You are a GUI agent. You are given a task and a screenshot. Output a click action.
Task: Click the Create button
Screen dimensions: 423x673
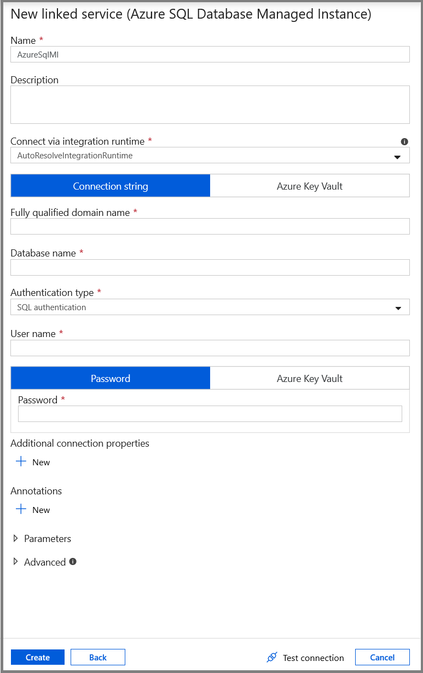[x=37, y=657]
